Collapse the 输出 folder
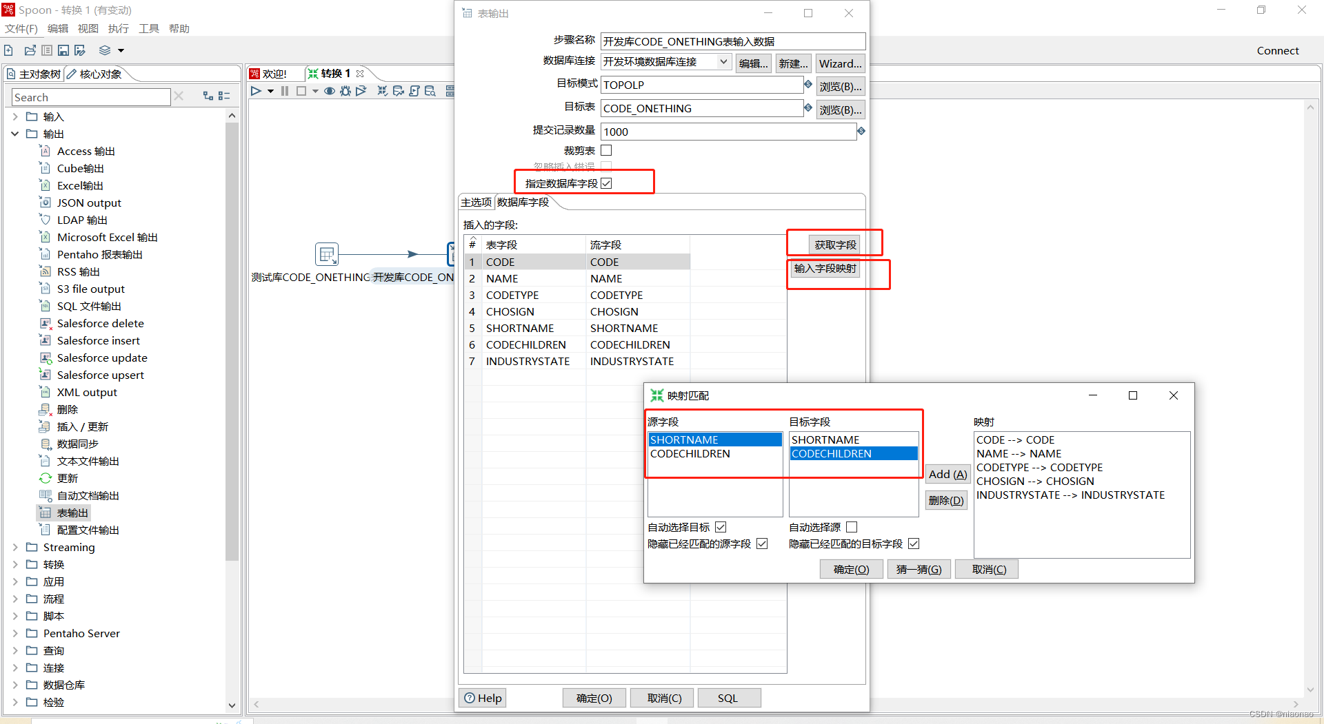The height and width of the screenshot is (724, 1324). (x=15, y=134)
